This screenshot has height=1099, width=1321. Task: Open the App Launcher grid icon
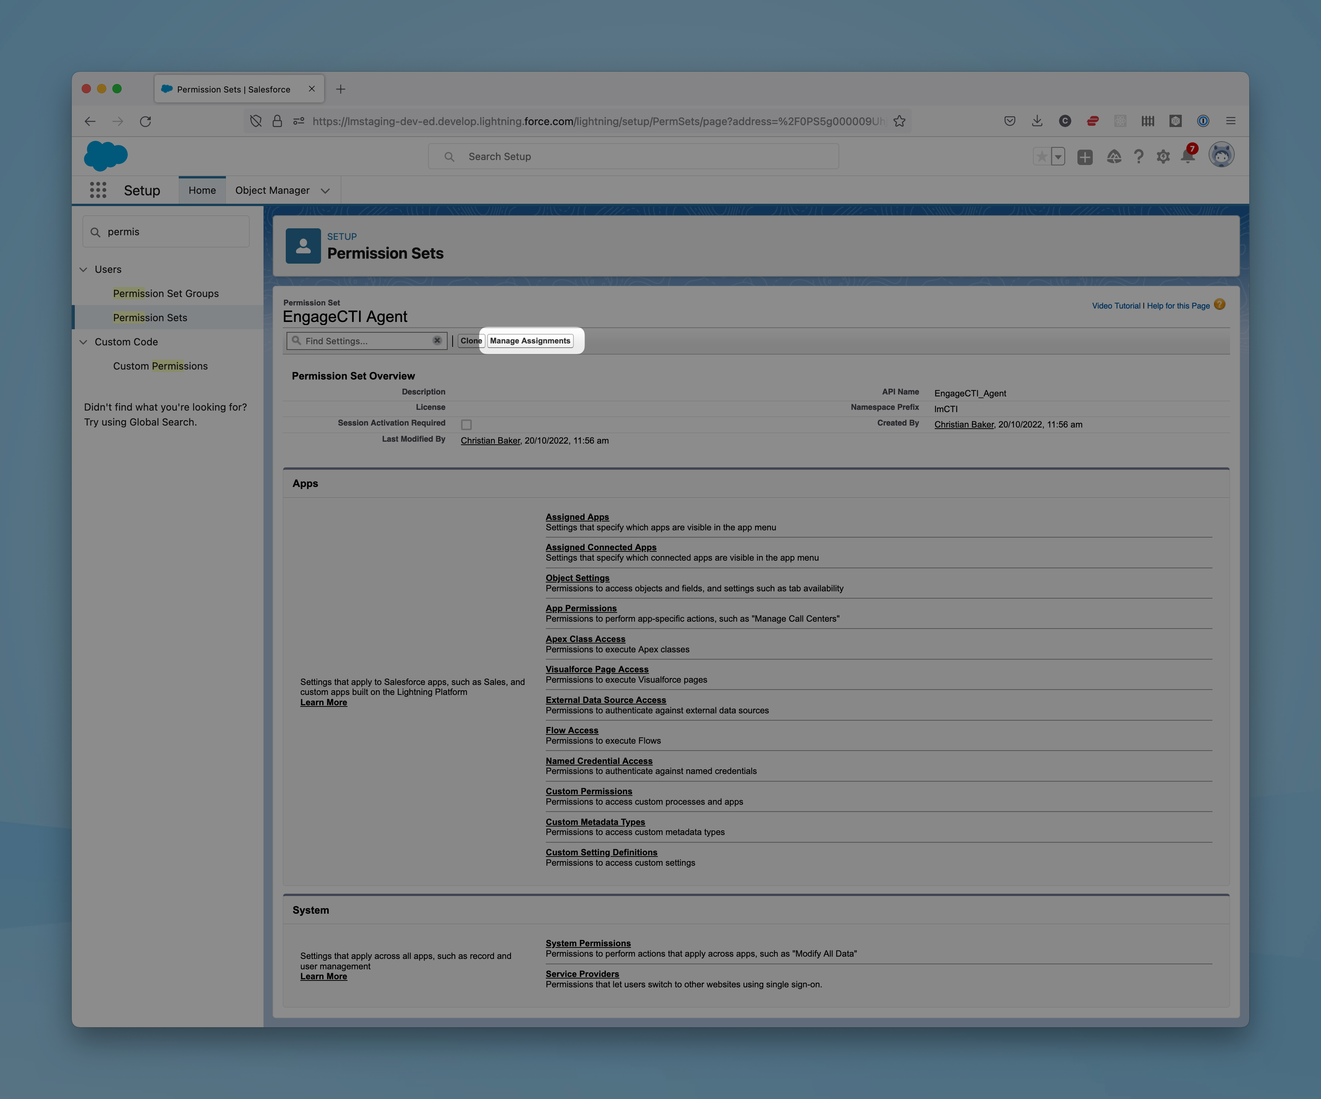click(x=97, y=190)
